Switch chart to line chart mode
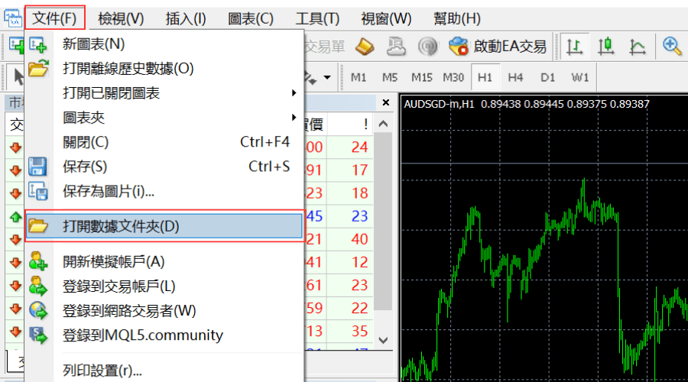688x382 pixels. [638, 46]
